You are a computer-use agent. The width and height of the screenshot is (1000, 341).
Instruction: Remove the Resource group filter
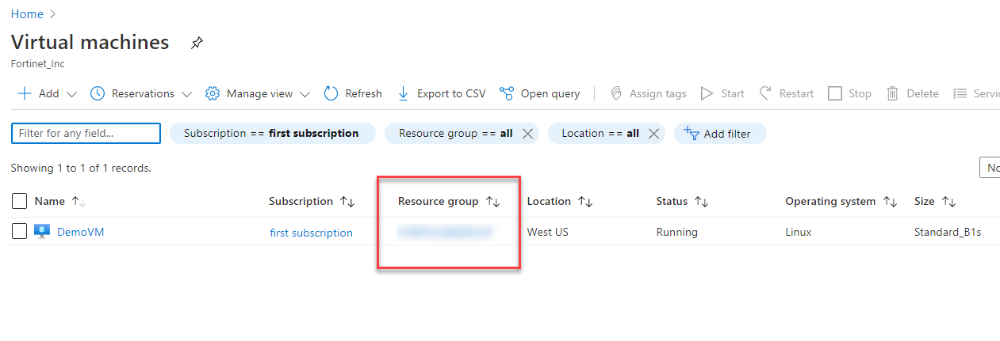tap(527, 134)
